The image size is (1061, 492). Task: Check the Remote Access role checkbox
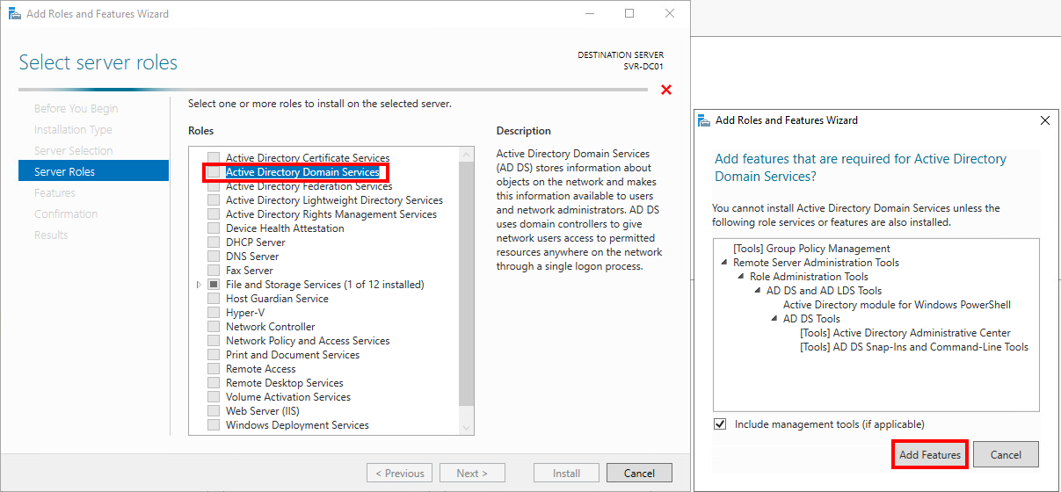click(214, 369)
